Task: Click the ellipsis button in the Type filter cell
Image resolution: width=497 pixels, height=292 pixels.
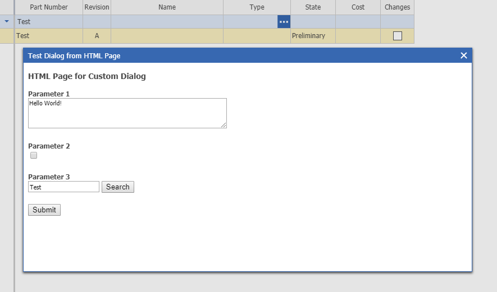Action: (284, 22)
